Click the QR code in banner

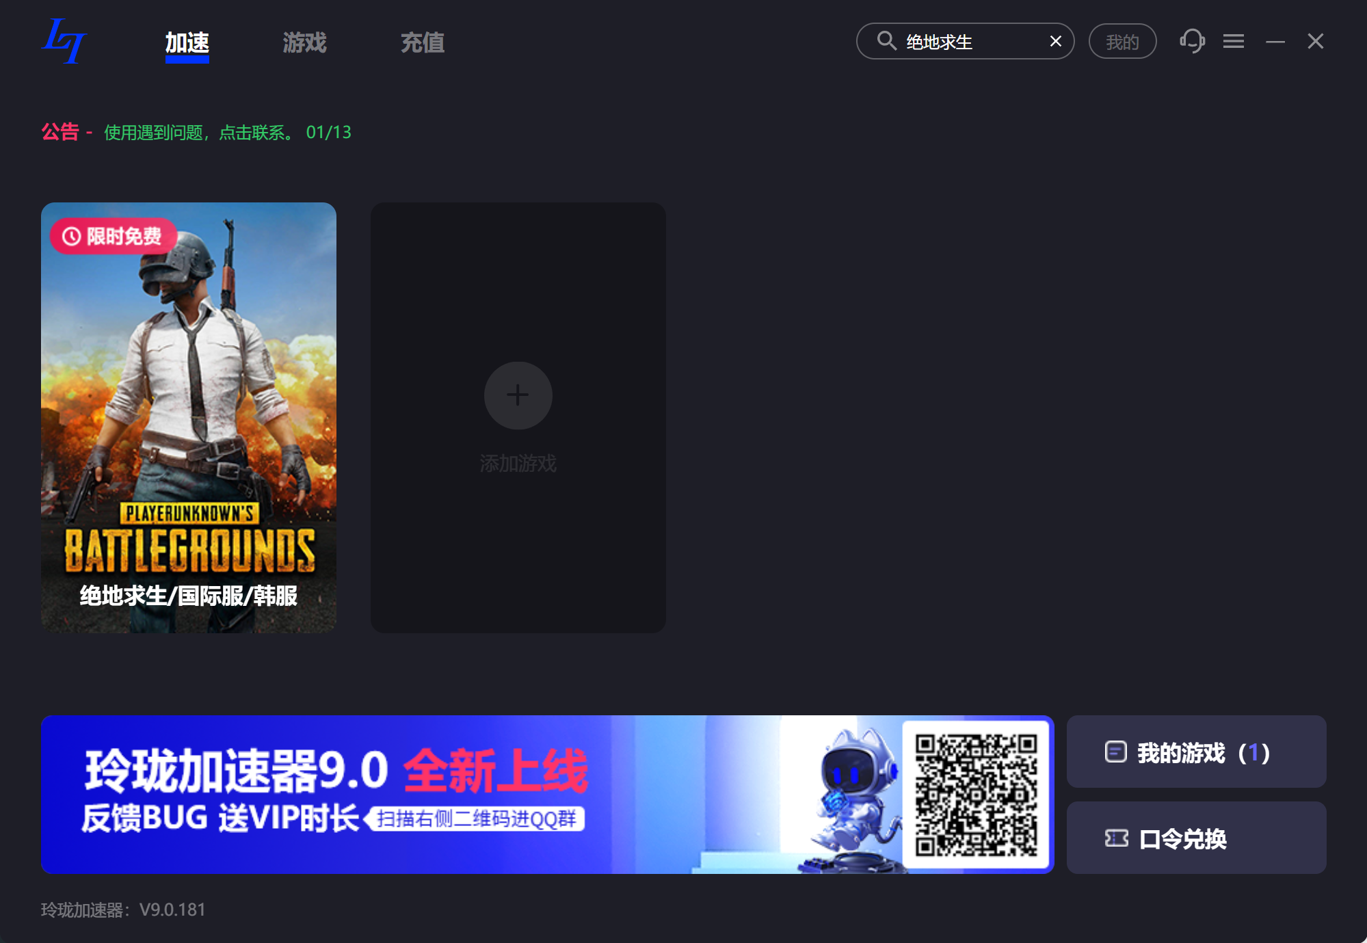click(x=976, y=794)
